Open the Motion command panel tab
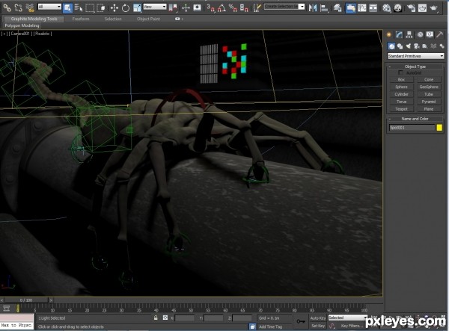449x331 pixels. [x=420, y=35]
